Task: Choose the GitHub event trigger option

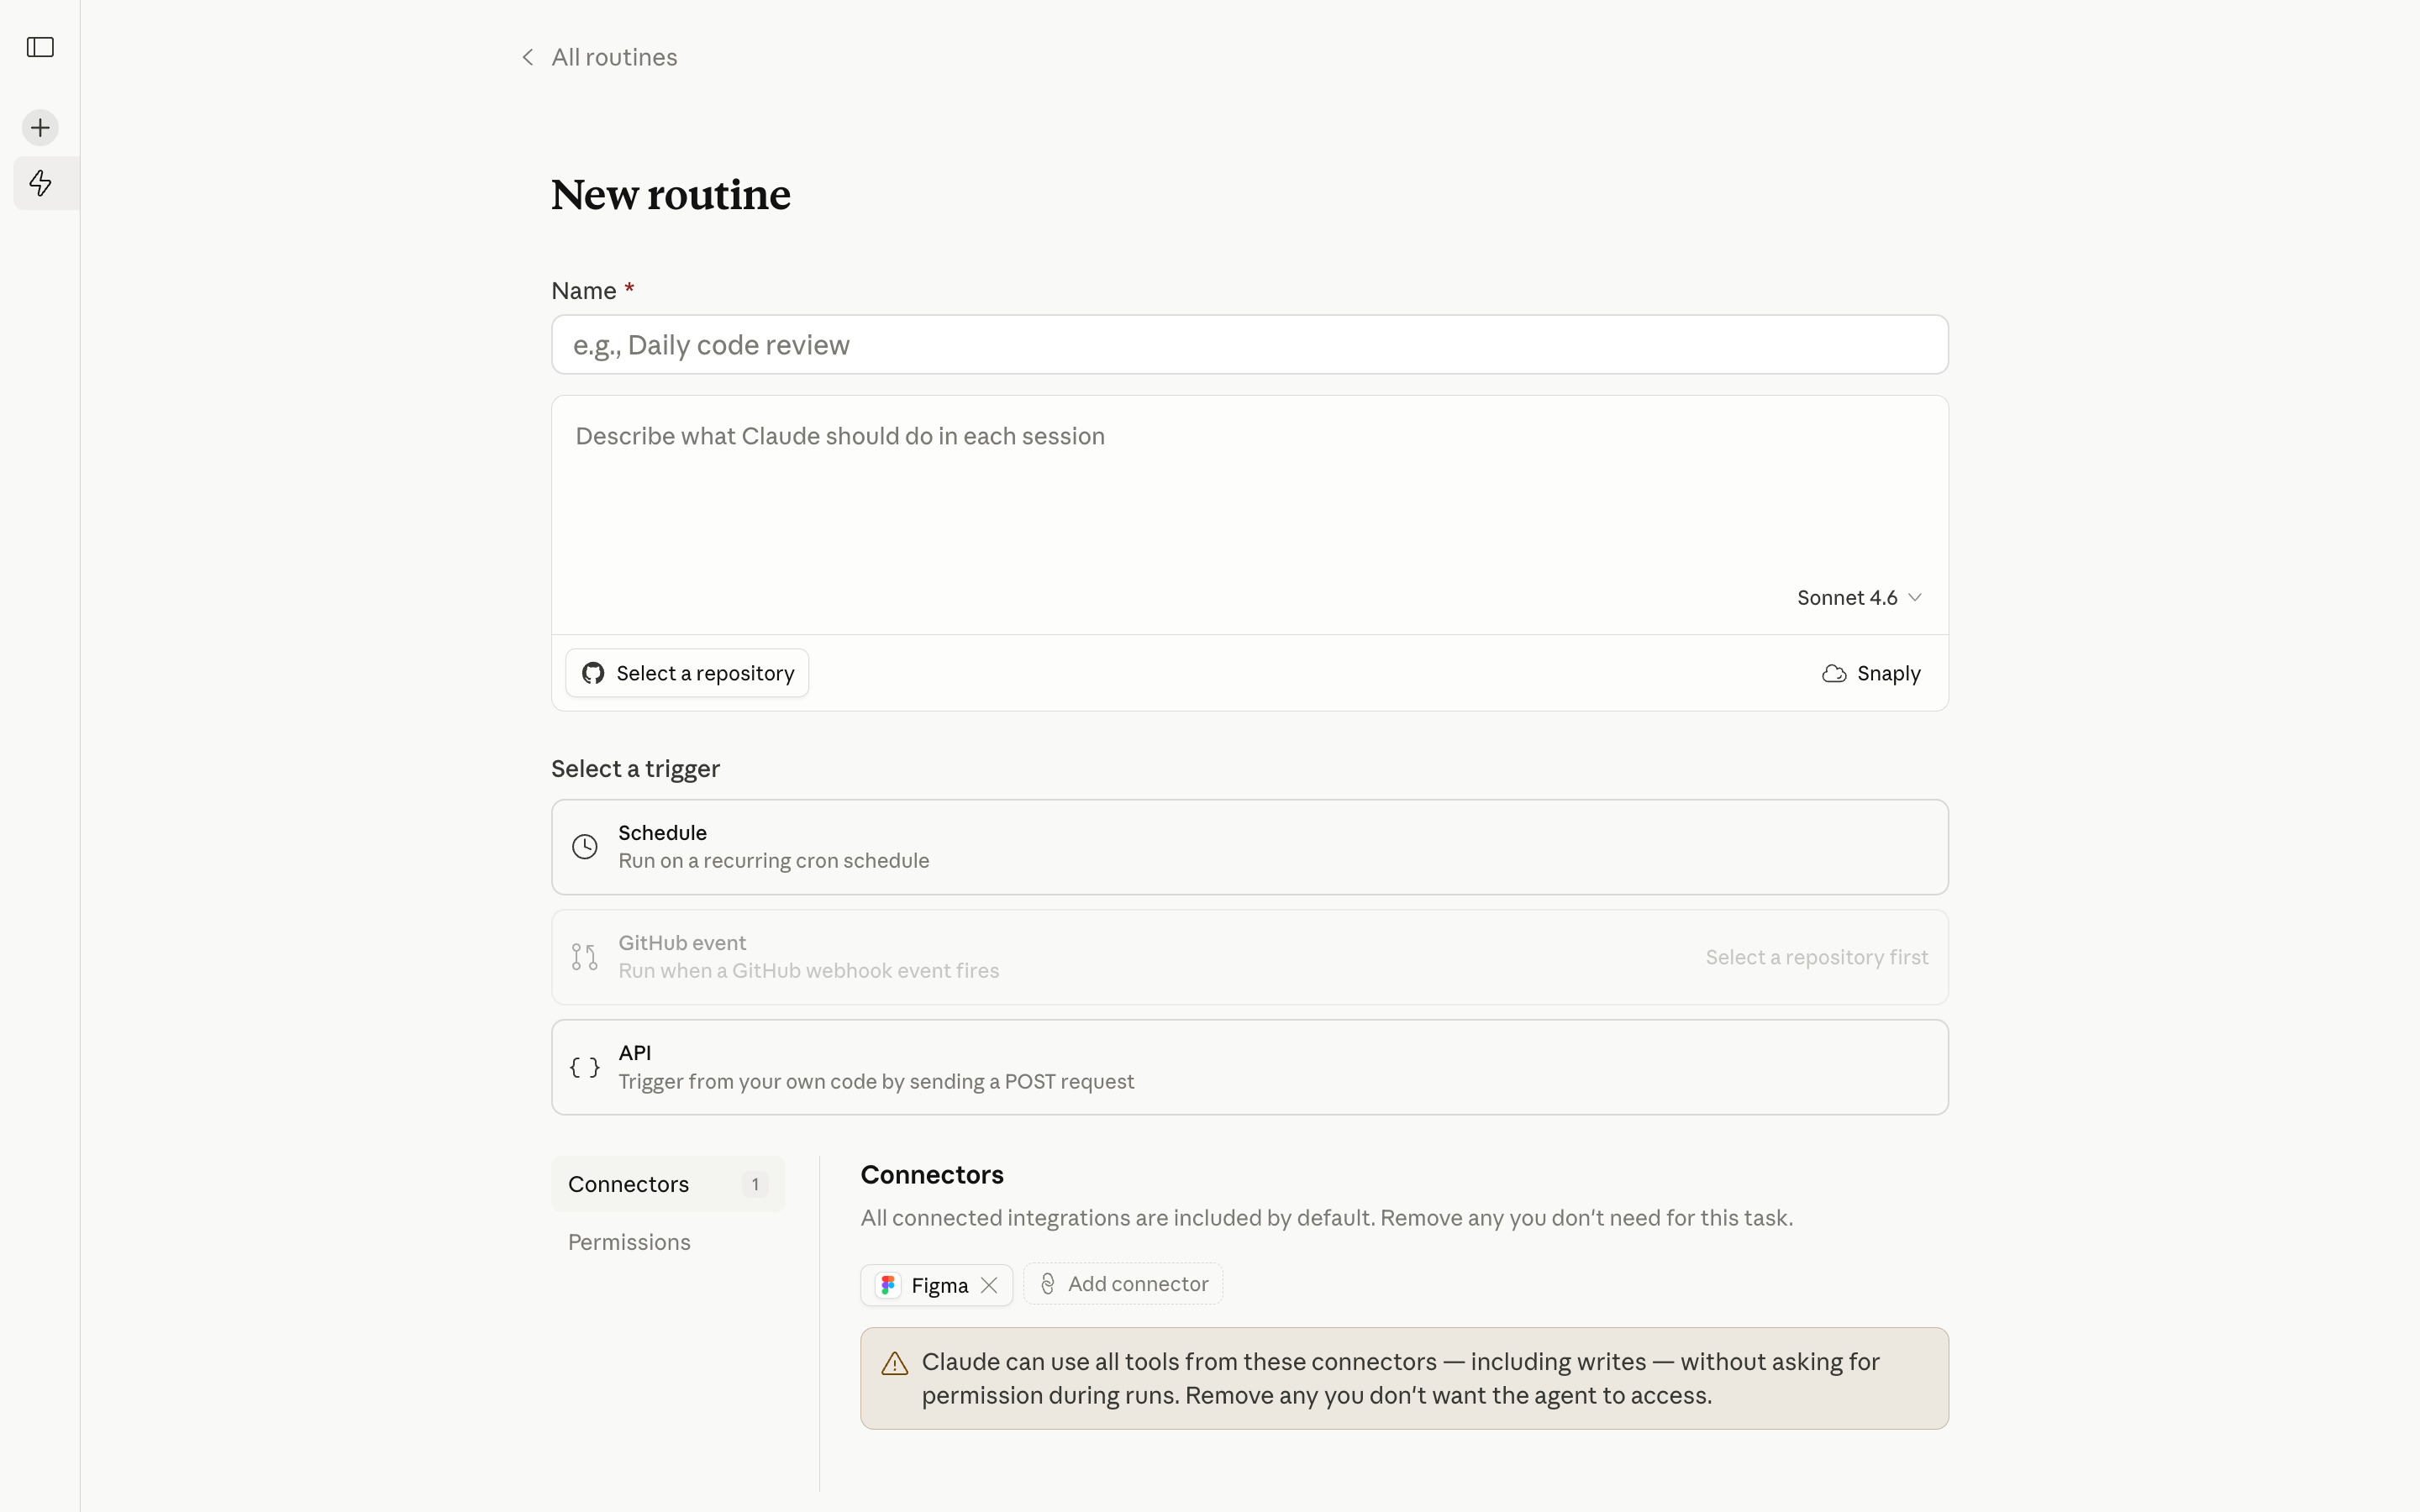Action: 1249,957
